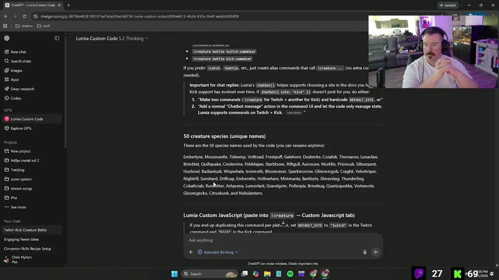Click the '!creature battle twitch:someUser' code
Viewport: 499px width, 280px height.
[x=225, y=51]
